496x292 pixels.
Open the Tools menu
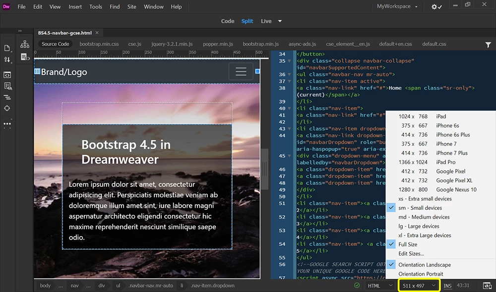tap(96, 6)
